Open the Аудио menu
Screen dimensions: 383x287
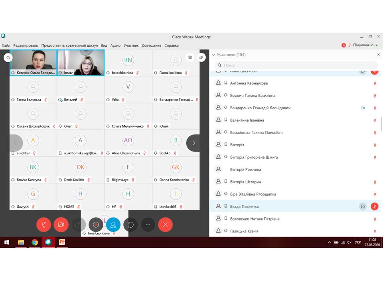pyautogui.click(x=115, y=45)
